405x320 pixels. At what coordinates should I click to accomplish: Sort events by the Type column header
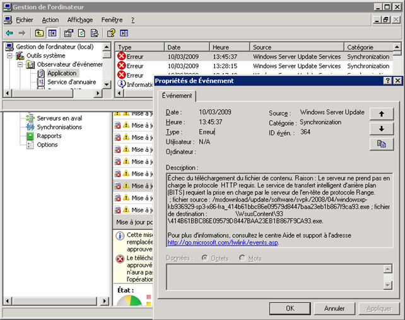pyautogui.click(x=139, y=47)
